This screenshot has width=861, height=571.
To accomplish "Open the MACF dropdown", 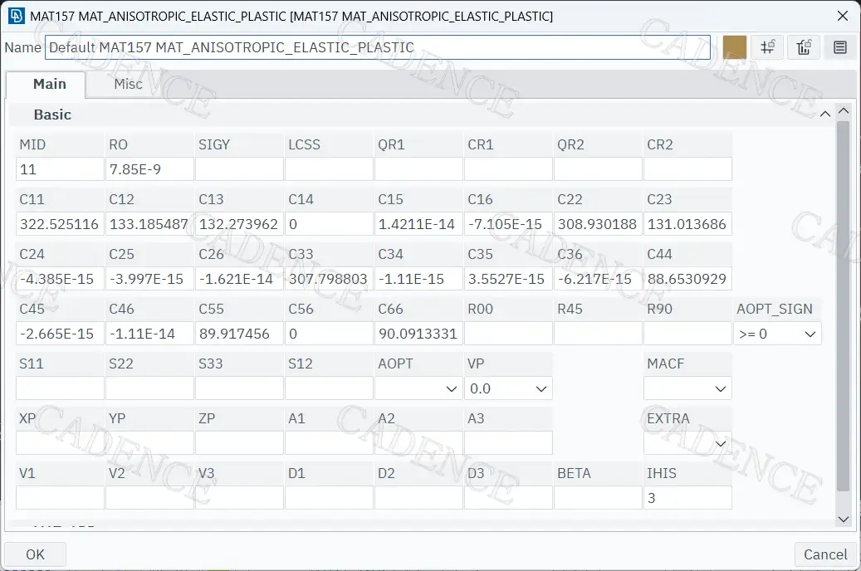I will tap(687, 388).
